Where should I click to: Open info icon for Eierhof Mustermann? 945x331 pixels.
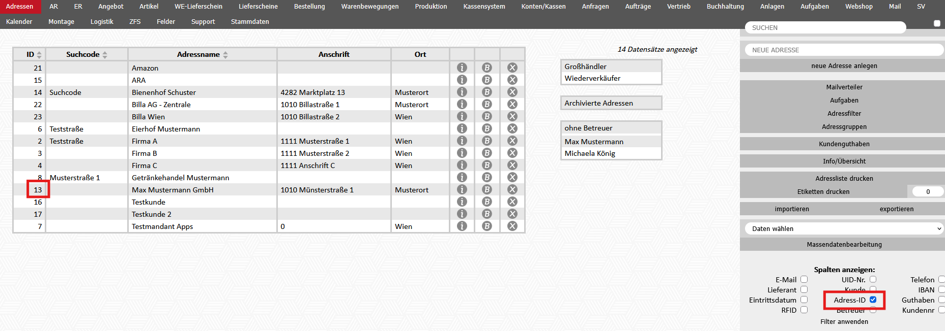point(462,128)
